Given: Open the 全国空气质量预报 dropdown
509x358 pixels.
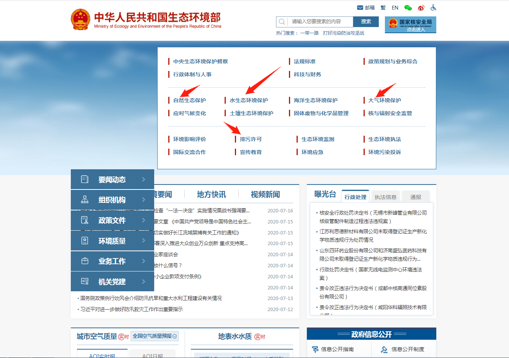Looking at the screenshot, I should pos(155,336).
